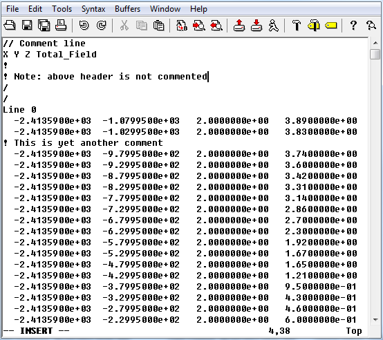Click the value -9.7995000e+02

tap(141, 154)
